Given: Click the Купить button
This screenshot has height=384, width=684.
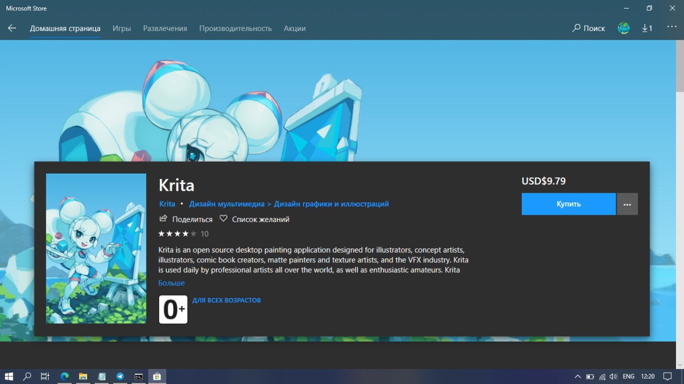Looking at the screenshot, I should pos(569,204).
